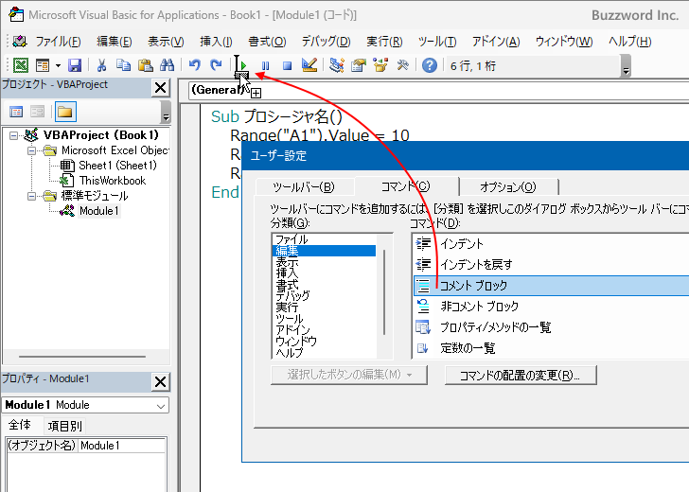Click the blue Help question mark icon

430,65
